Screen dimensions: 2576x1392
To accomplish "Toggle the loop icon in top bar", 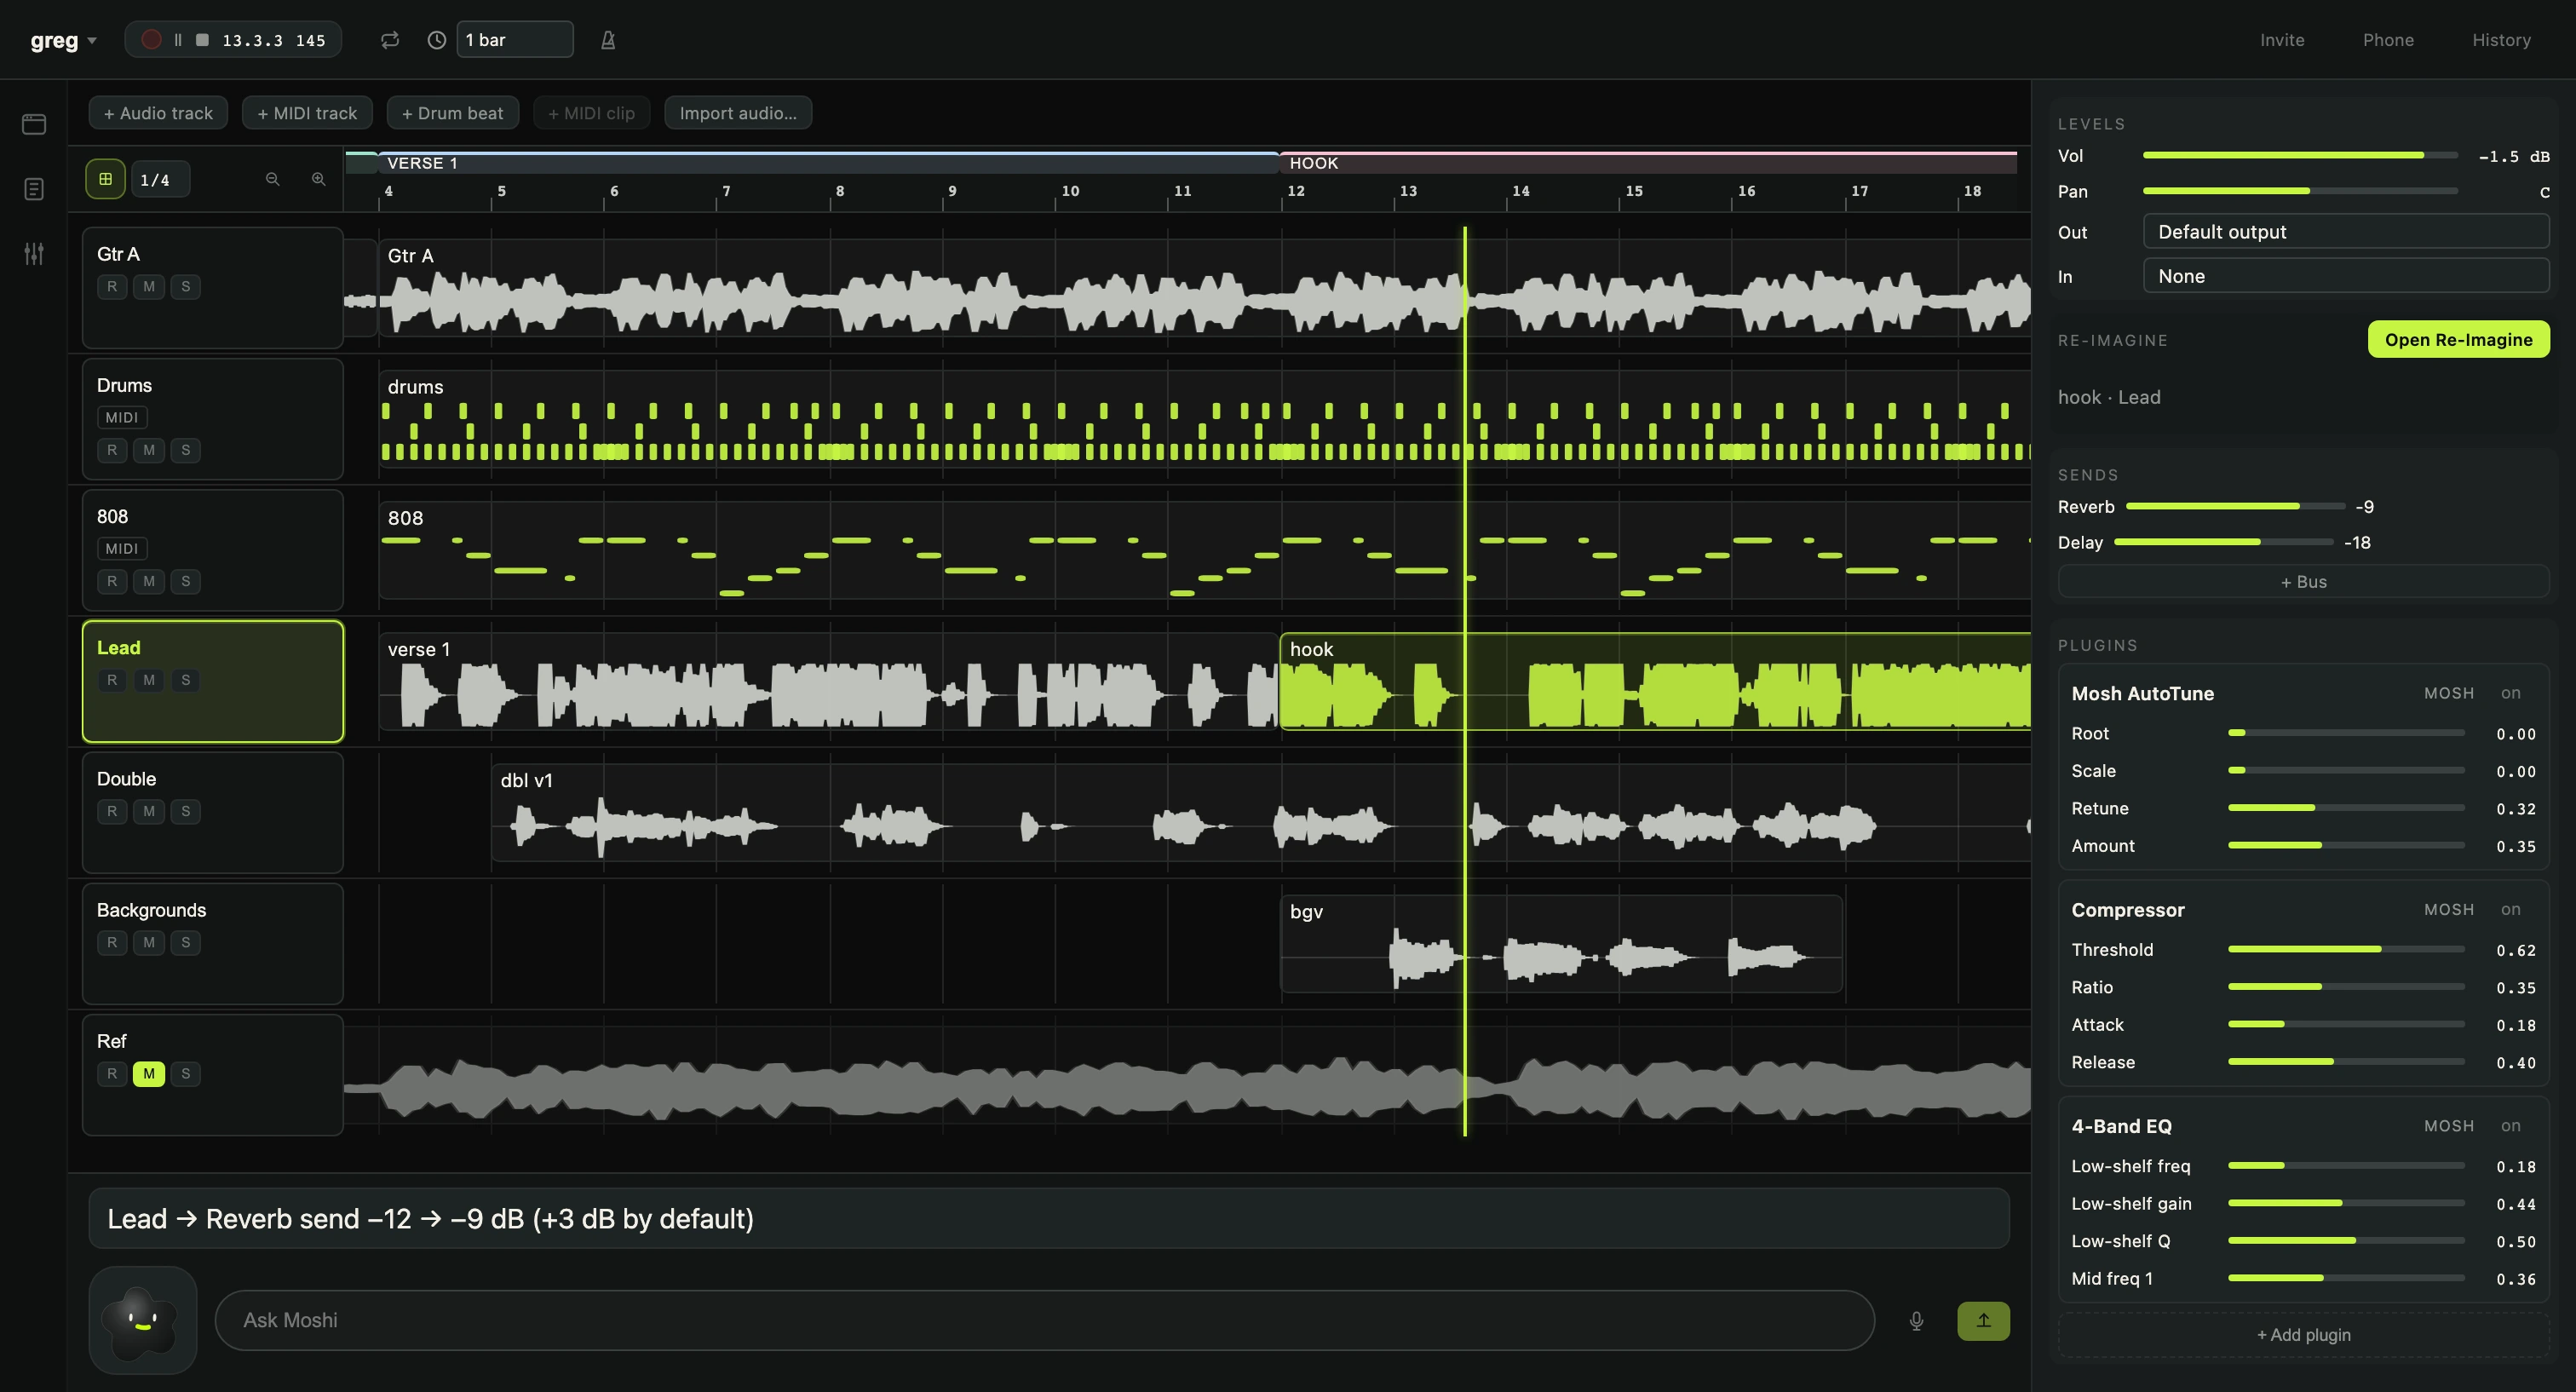I will click(x=390, y=40).
